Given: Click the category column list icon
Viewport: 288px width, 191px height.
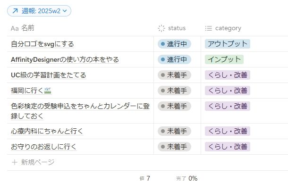Looking at the screenshot, I should pyautogui.click(x=208, y=28).
